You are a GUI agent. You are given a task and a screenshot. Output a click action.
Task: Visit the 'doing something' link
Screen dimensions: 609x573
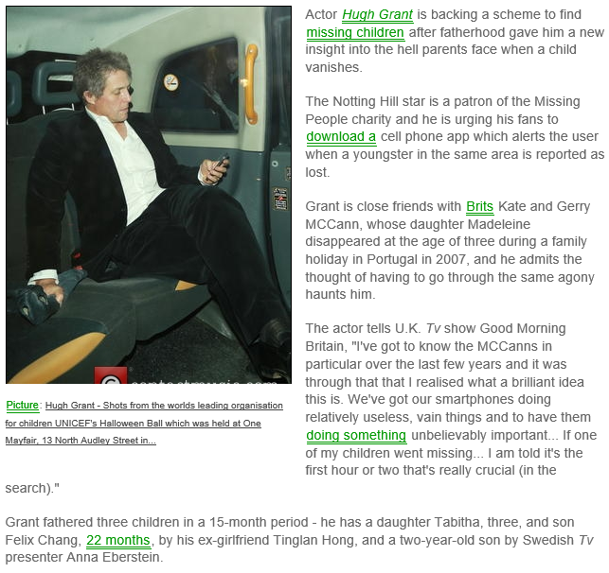click(x=356, y=435)
